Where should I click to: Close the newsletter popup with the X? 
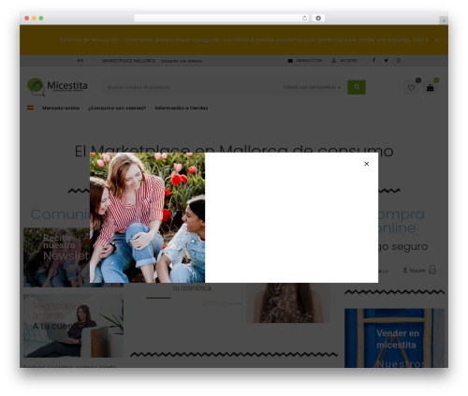[x=367, y=164]
